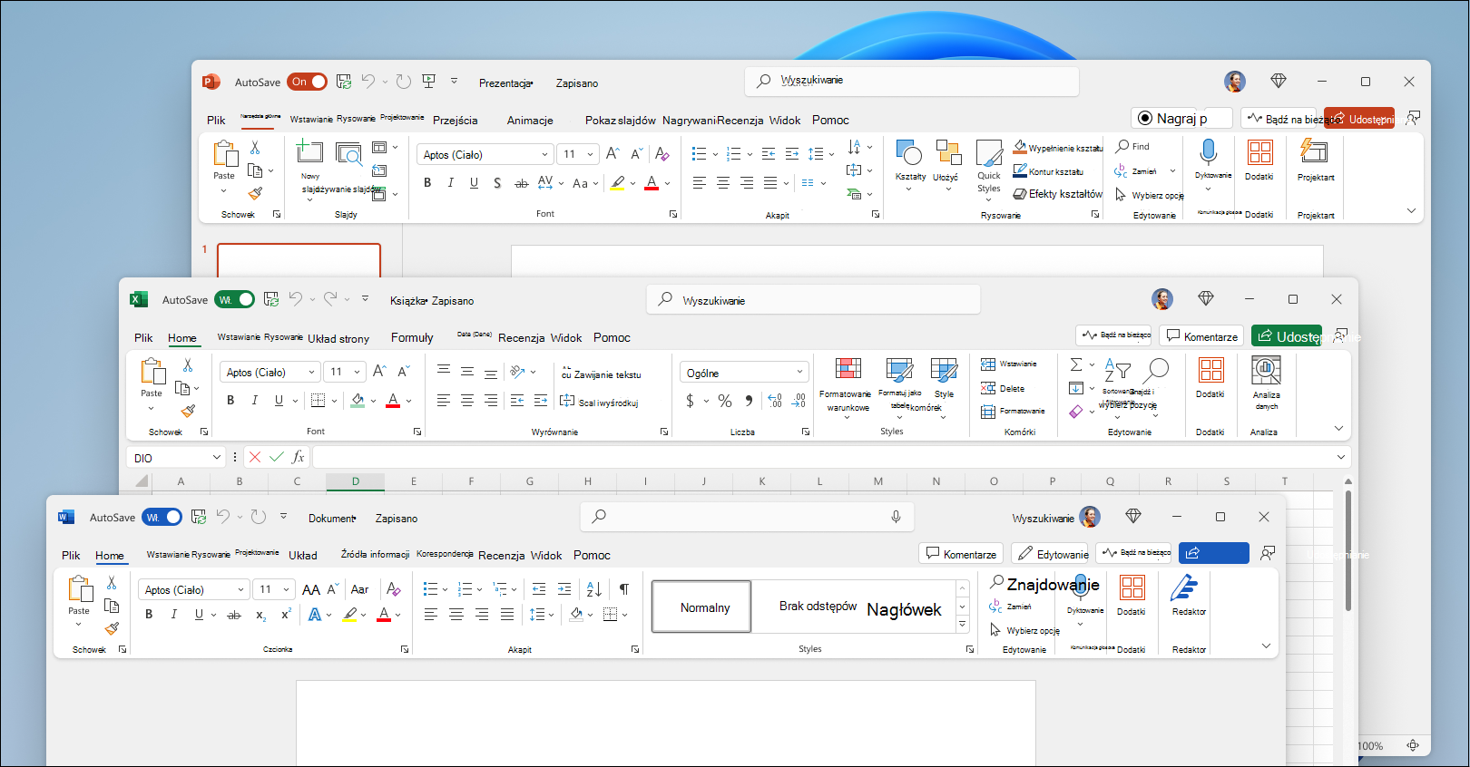Open Układ strony tab in Excel
This screenshot has width=1470, height=767.
coord(338,338)
